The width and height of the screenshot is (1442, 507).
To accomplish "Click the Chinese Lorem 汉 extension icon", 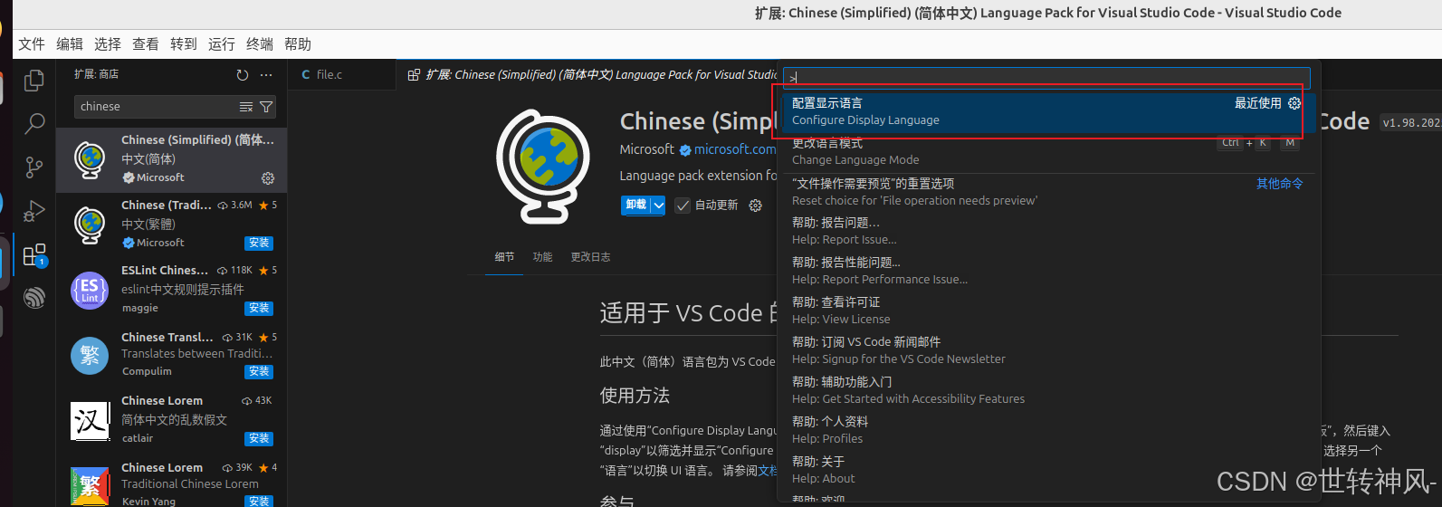I will 90,421.
